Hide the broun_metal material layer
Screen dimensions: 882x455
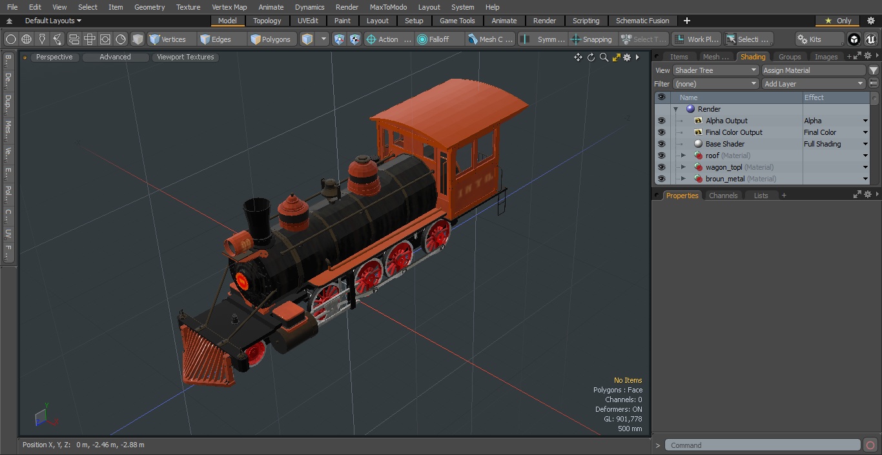coord(661,179)
